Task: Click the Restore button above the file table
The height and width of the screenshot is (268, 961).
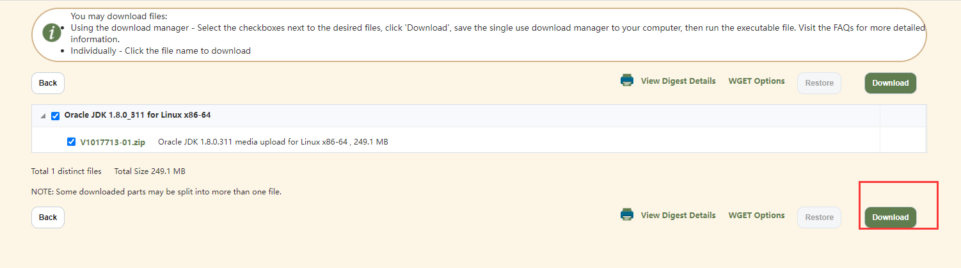Action: click(819, 83)
